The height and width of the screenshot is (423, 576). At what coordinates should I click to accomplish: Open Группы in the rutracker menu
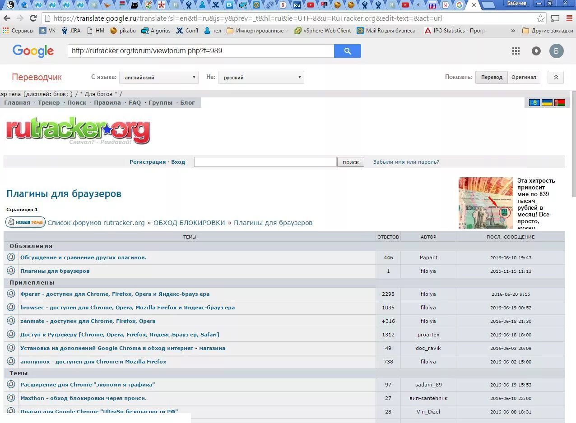tap(160, 103)
